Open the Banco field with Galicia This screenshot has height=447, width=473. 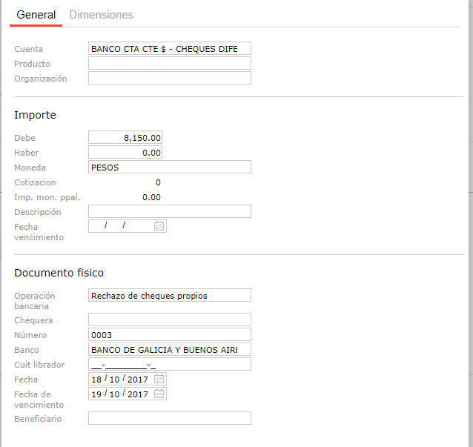coord(169,350)
